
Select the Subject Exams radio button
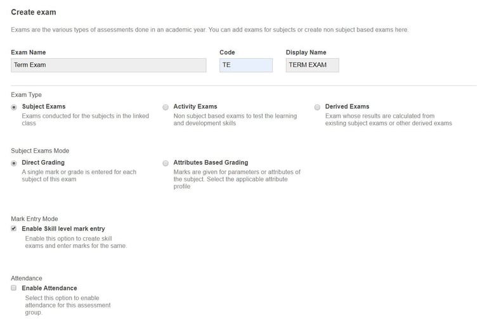tap(14, 107)
